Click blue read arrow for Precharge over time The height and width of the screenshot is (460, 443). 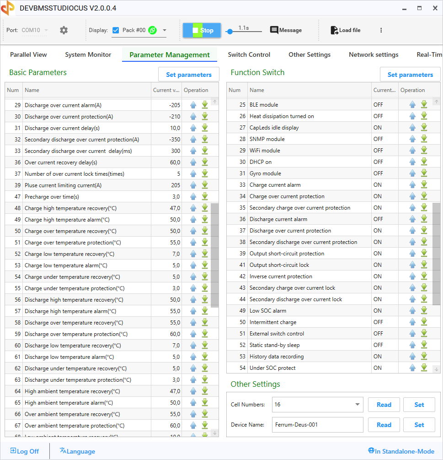coord(193,196)
